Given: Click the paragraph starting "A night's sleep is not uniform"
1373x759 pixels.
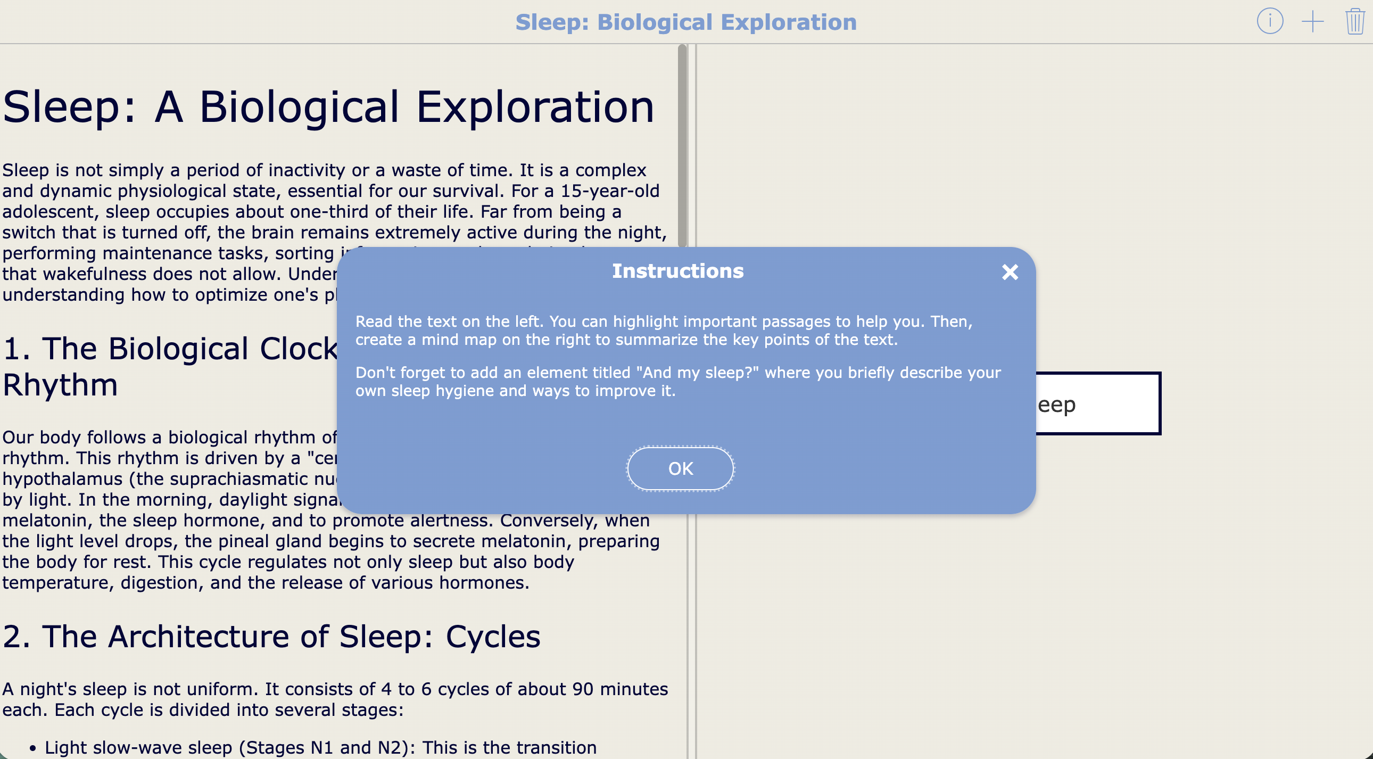Looking at the screenshot, I should click(x=335, y=699).
